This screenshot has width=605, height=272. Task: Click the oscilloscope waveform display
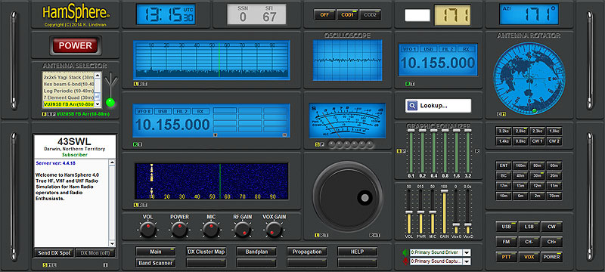click(347, 60)
